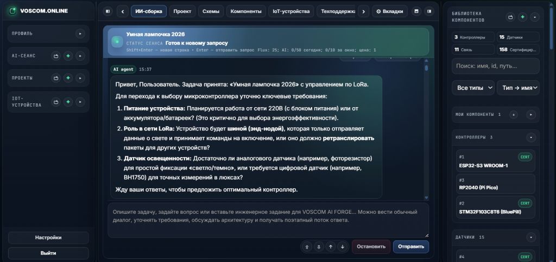Click the folder icon in Библиотека компонентов header
This screenshot has height=262, width=556.
point(510,17)
